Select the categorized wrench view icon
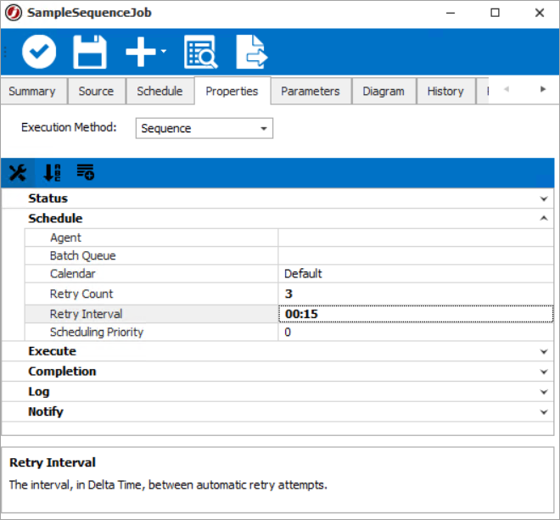Screen dimensions: 560x520 pos(18,173)
